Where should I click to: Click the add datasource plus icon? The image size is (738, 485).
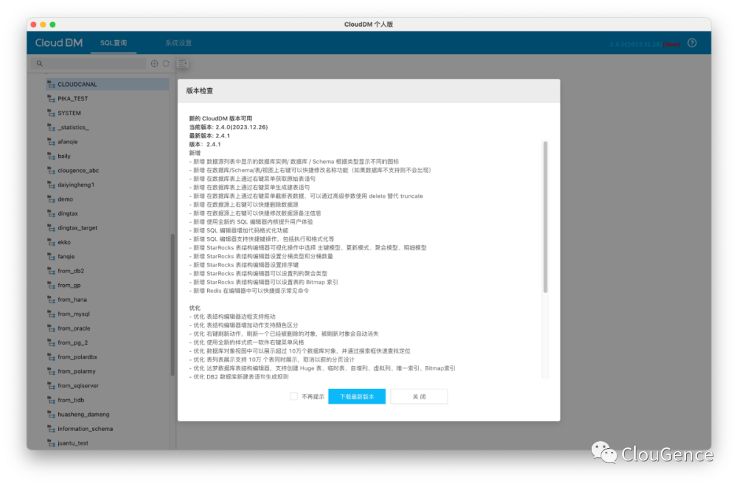point(154,64)
